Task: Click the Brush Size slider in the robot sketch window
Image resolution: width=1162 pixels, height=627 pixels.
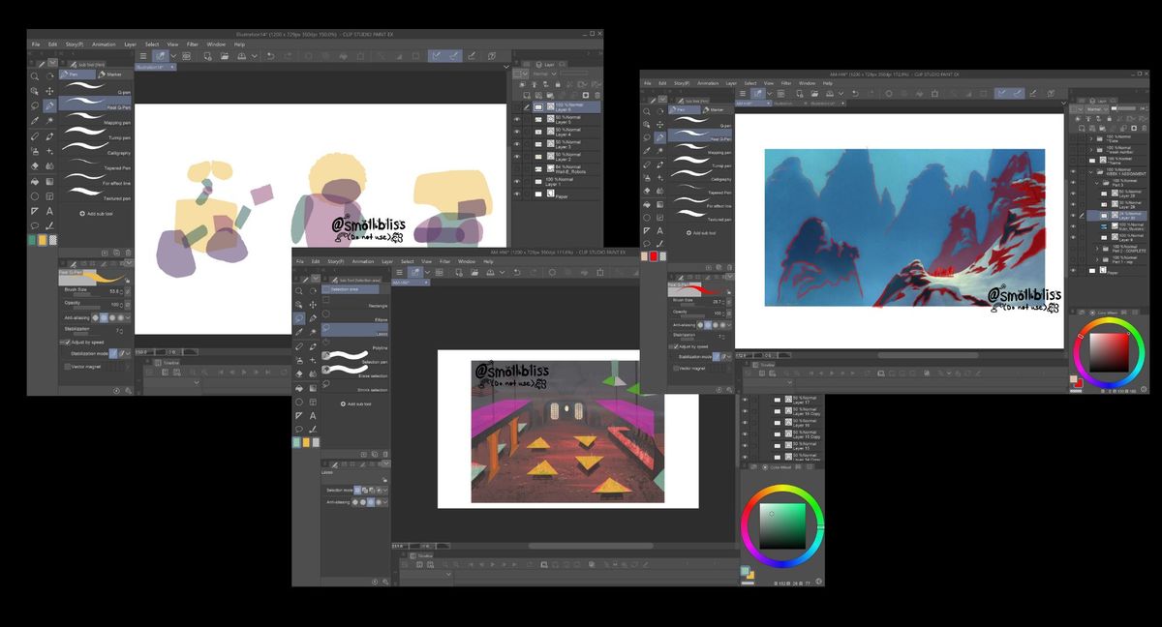Action: click(85, 294)
